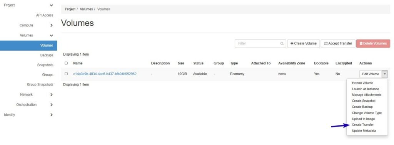Click the nova availability zone cell
Viewport: 394px width, 145px height.
tap(282, 74)
